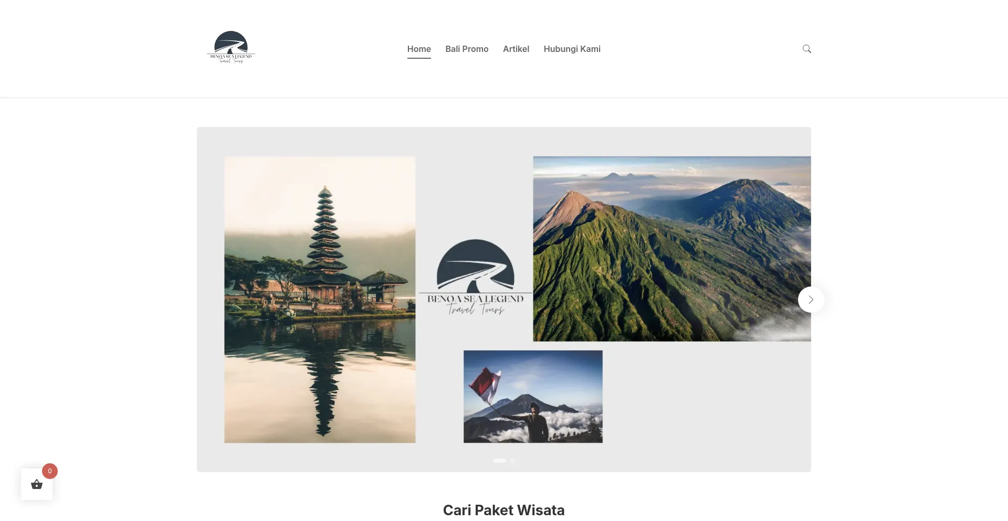Click the Cari Paket Wisata heading
Image resolution: width=1008 pixels, height=521 pixels.
click(x=504, y=510)
